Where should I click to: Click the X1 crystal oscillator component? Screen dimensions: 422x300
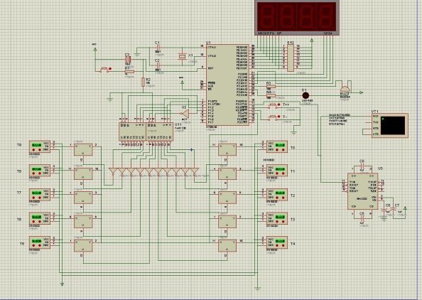tap(182, 56)
